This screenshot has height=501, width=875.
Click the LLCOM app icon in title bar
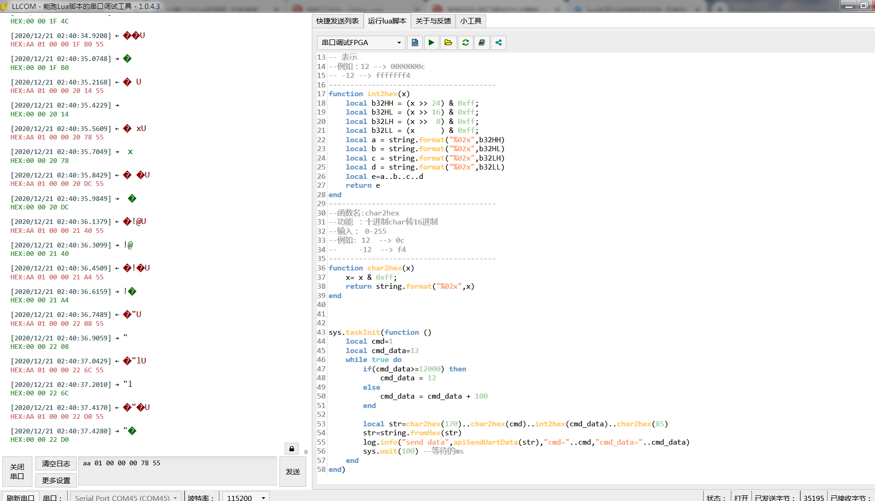tap(4, 6)
